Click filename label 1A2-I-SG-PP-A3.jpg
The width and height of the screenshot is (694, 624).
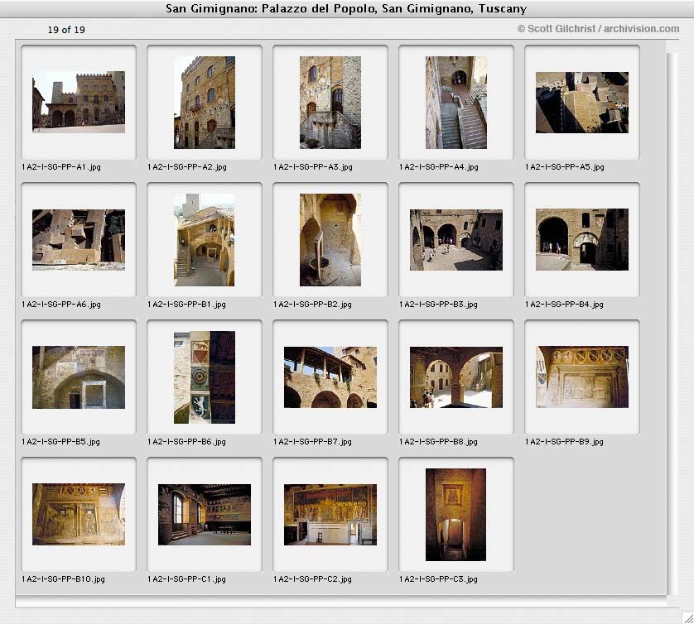(313, 167)
